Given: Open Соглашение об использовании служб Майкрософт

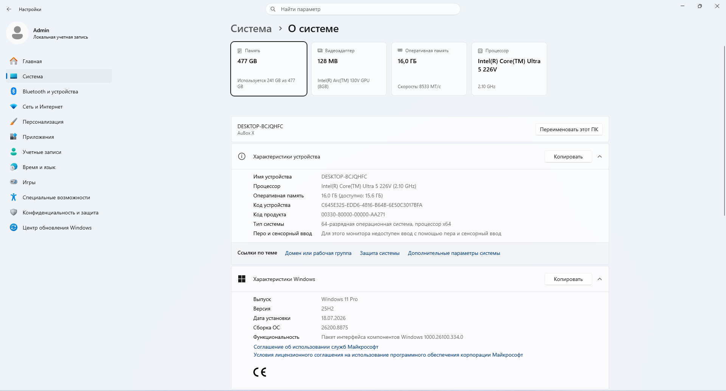Looking at the screenshot, I should click(316, 347).
